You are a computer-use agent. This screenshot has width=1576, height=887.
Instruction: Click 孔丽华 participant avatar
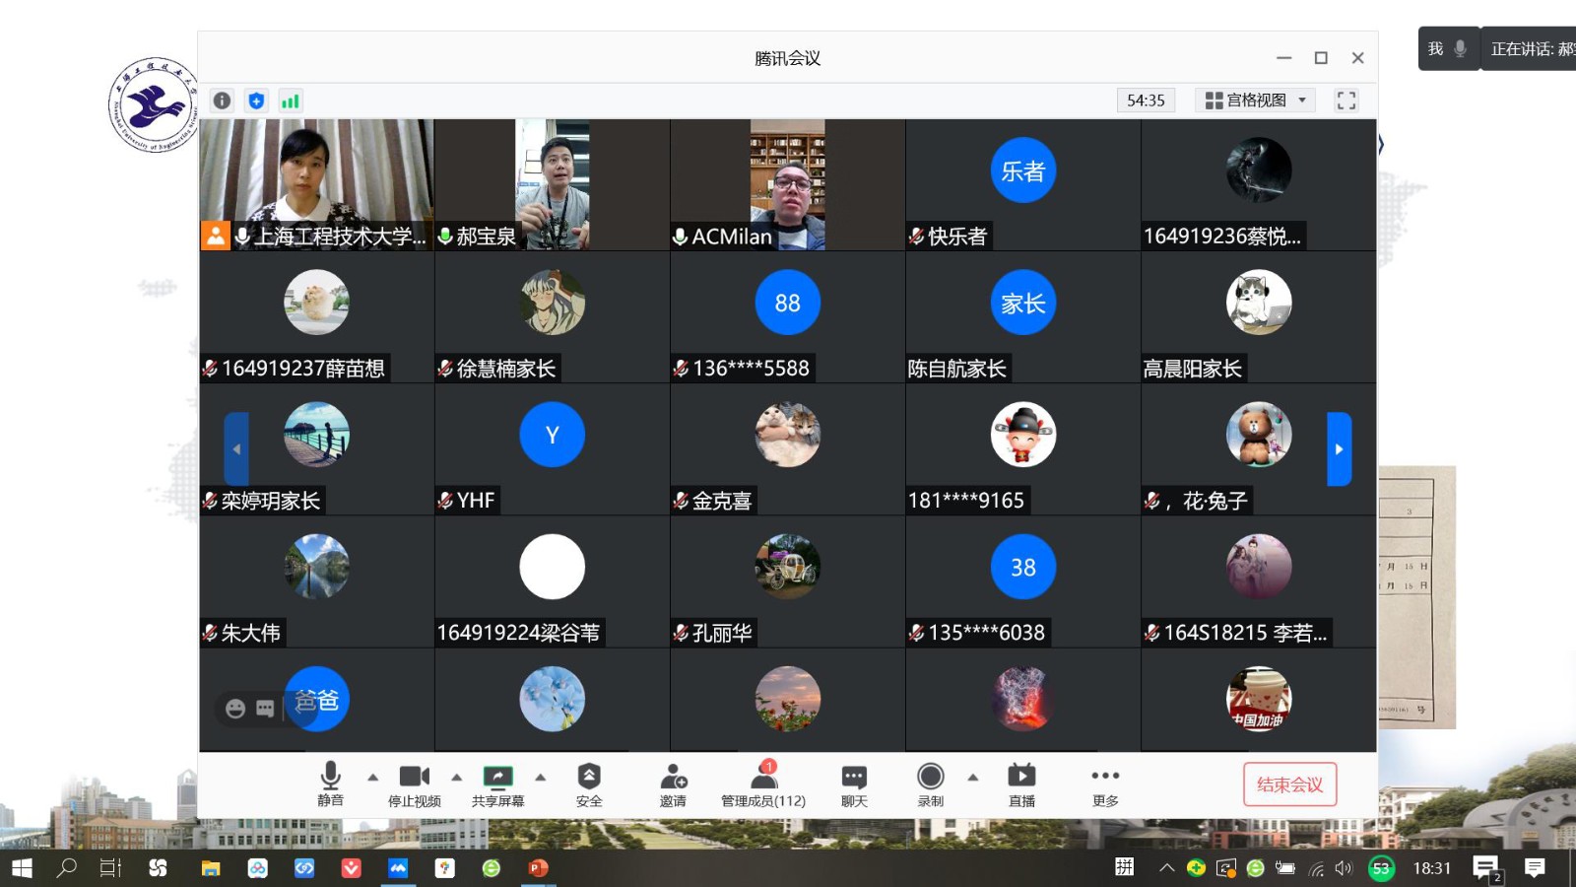pos(787,567)
